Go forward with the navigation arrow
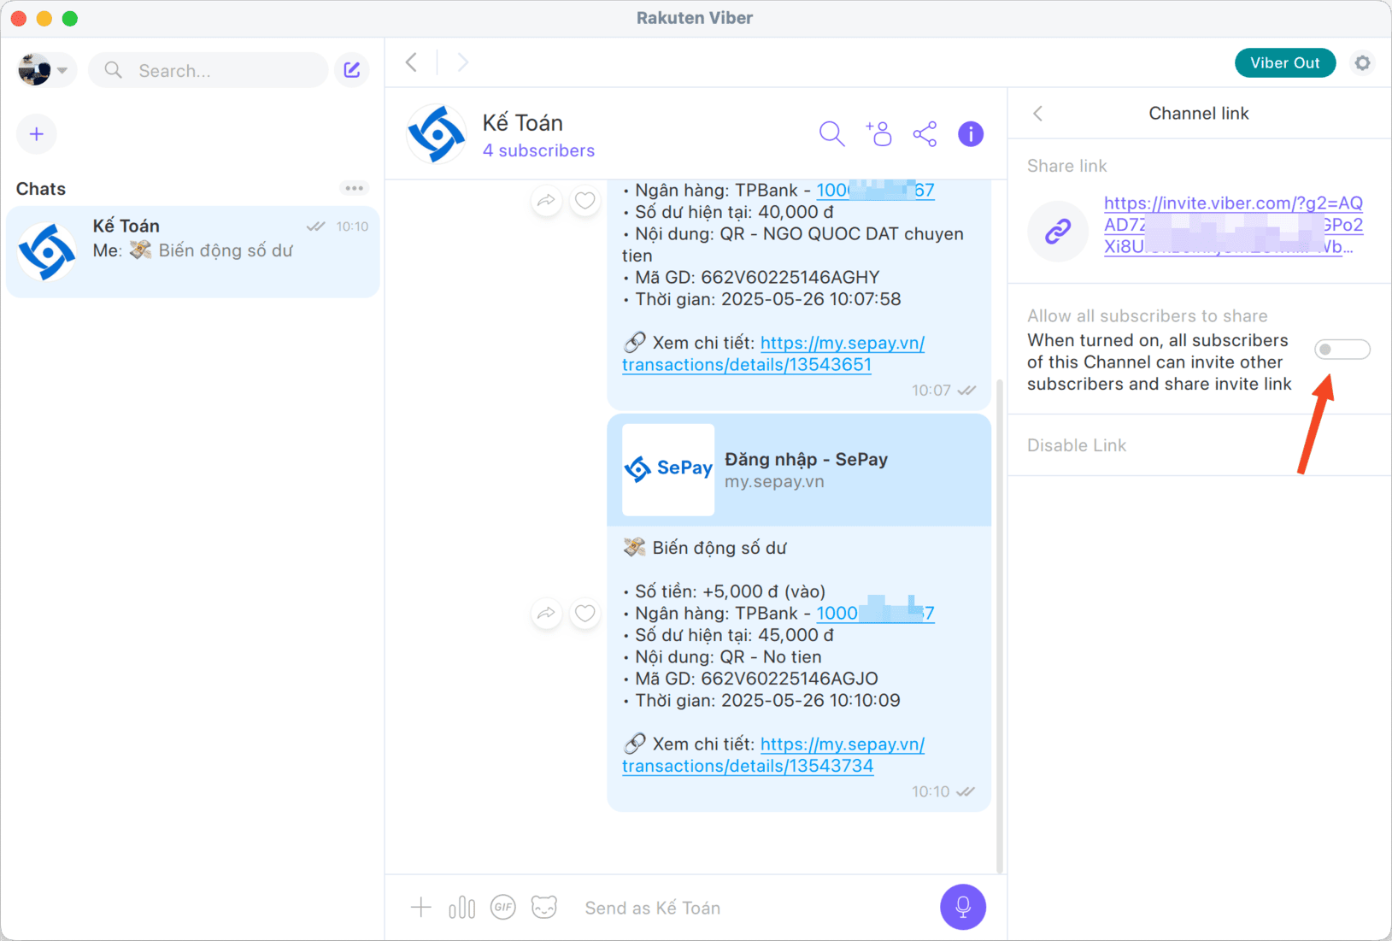This screenshot has width=1392, height=941. coord(462,62)
